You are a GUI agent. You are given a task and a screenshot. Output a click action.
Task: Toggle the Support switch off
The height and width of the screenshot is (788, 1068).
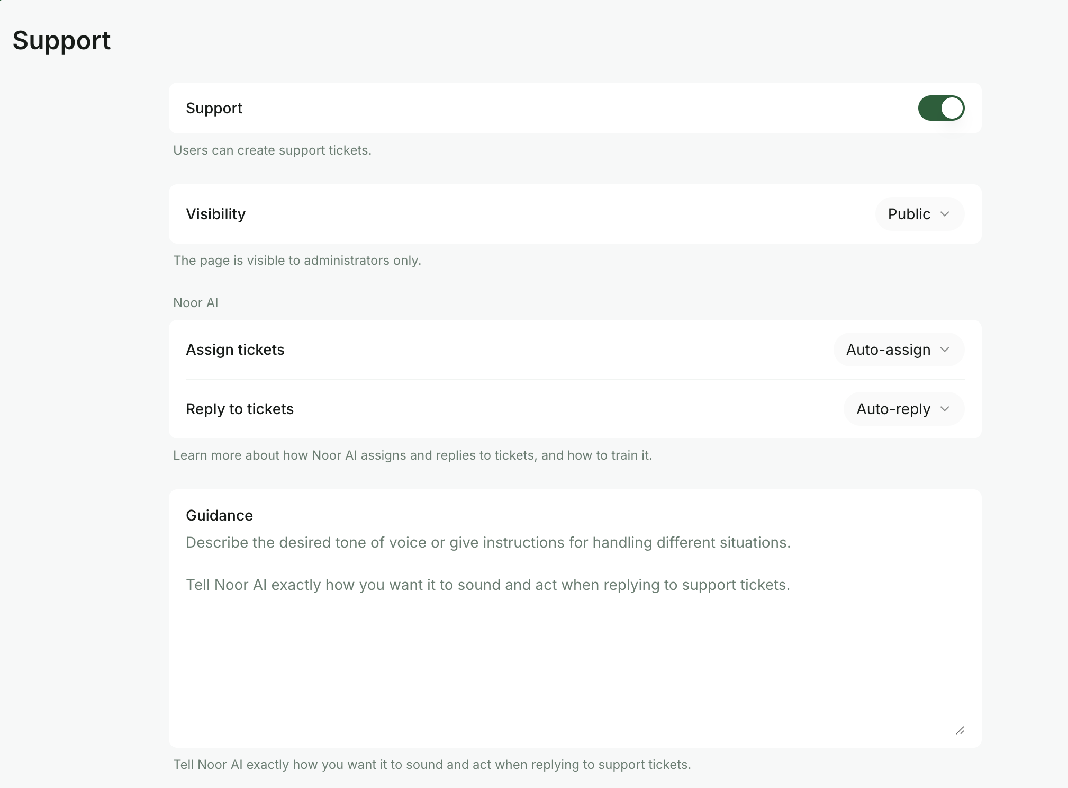(941, 108)
